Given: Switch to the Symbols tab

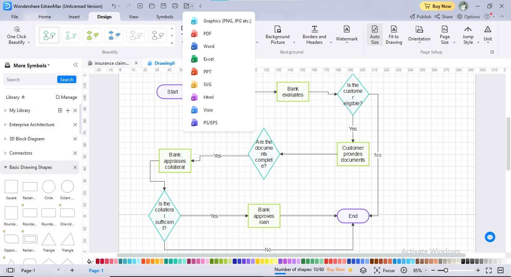Looking at the screenshot, I should 165,17.
